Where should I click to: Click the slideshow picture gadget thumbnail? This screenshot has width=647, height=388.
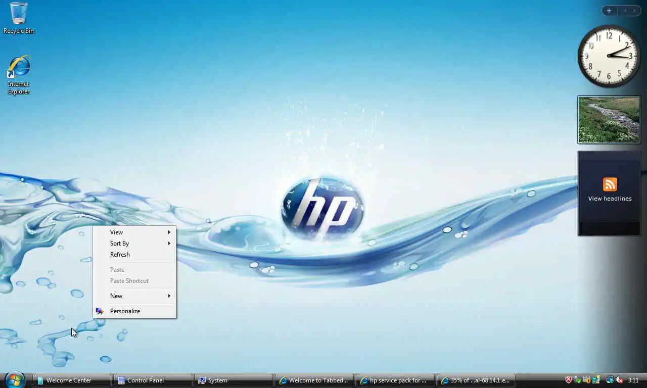point(609,120)
